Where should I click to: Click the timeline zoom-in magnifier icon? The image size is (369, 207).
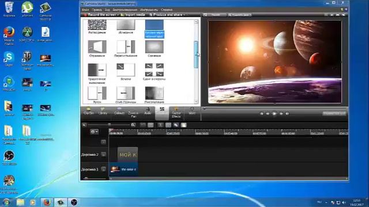(x=133, y=125)
